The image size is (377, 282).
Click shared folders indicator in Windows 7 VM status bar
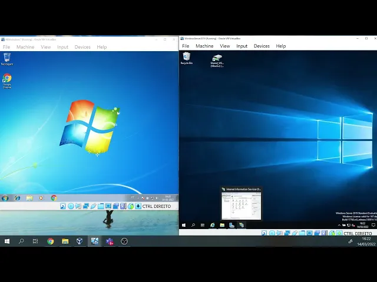point(101,206)
